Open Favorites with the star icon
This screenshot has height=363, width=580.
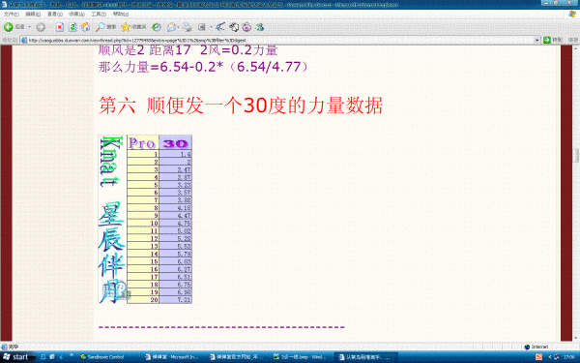[126, 27]
